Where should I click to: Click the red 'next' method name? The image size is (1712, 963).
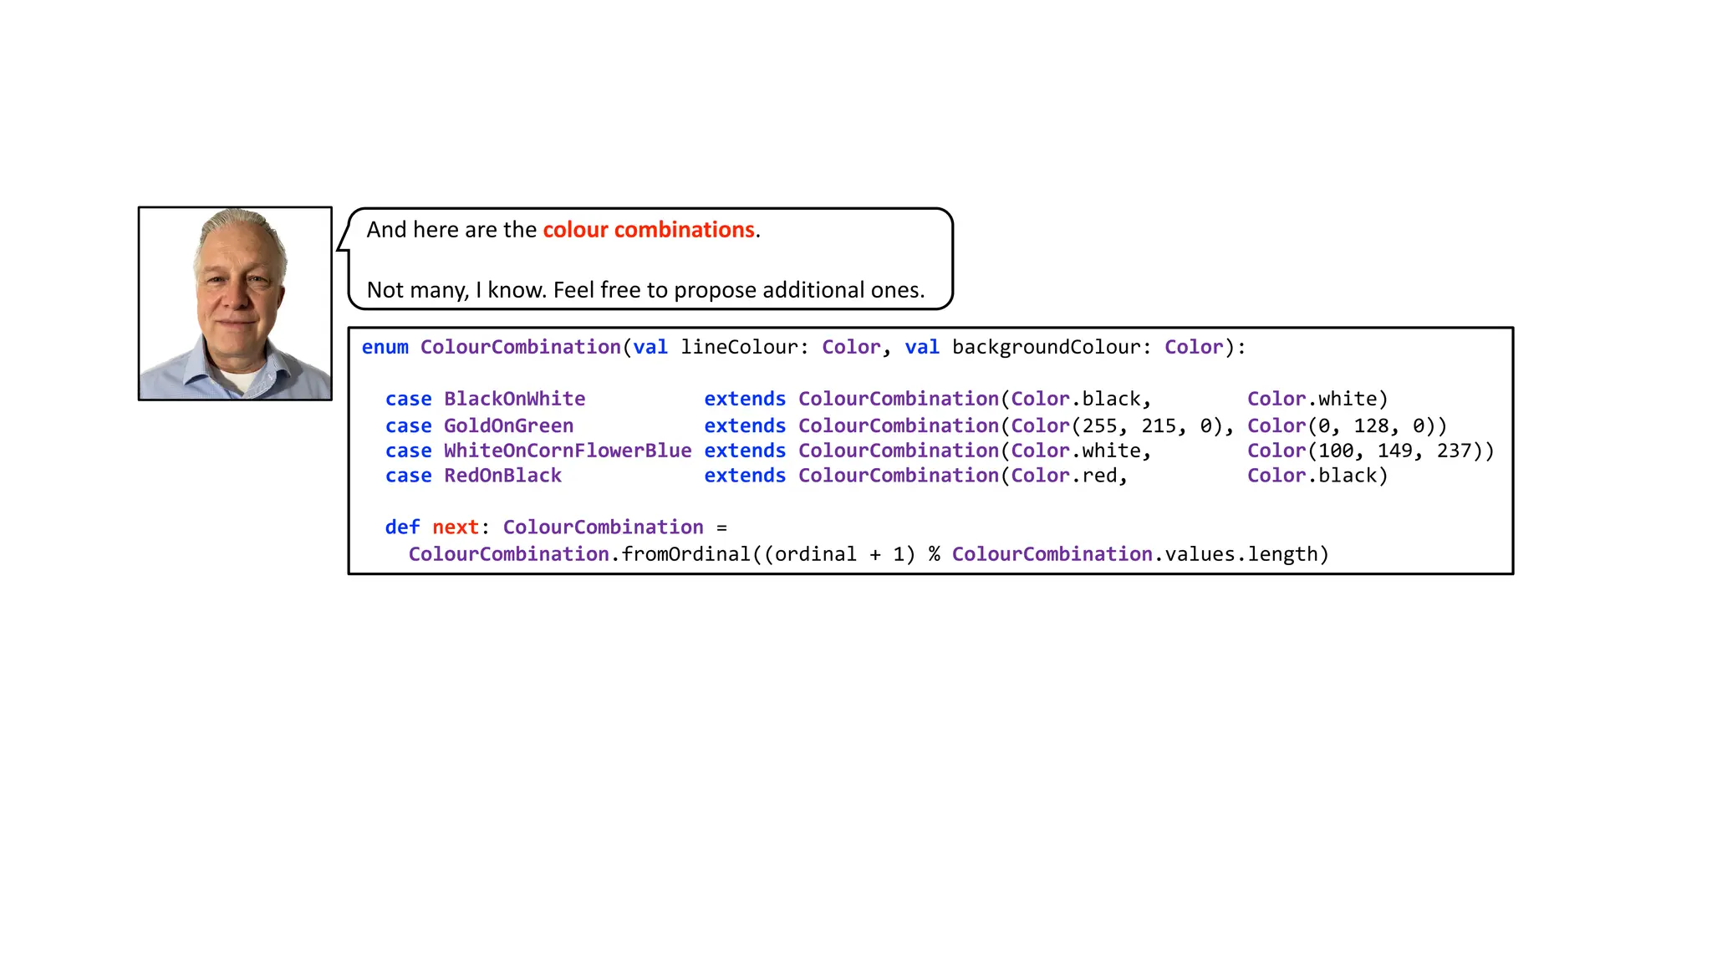(456, 527)
